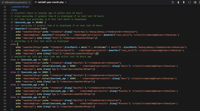Click the text file icon on the MBrealtimeupload.txt tab

click(2, 2)
